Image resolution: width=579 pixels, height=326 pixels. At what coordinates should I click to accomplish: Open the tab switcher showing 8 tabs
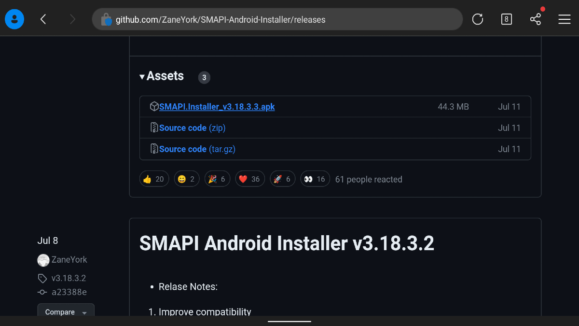pos(507,19)
